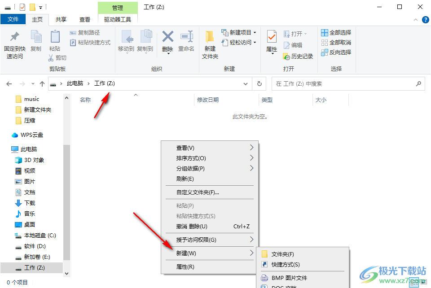Click the red 删除 (Delete) icon
This screenshot has width=431, height=288.
tap(167, 36)
